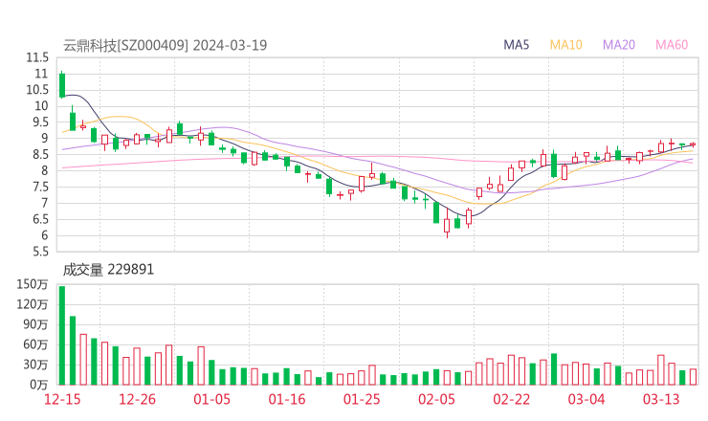Click the MA60 legend label
Viewport: 708px width, 421px height.
pyautogui.click(x=672, y=45)
